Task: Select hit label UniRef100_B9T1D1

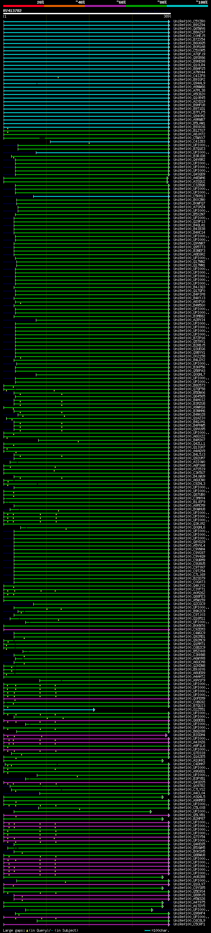Action: tap(189, 109)
